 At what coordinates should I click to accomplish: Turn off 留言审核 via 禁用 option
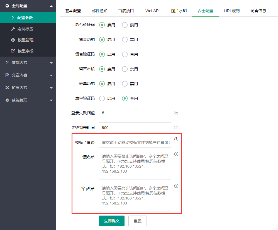point(125,69)
